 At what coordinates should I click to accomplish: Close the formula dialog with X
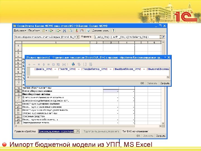coord(169,57)
